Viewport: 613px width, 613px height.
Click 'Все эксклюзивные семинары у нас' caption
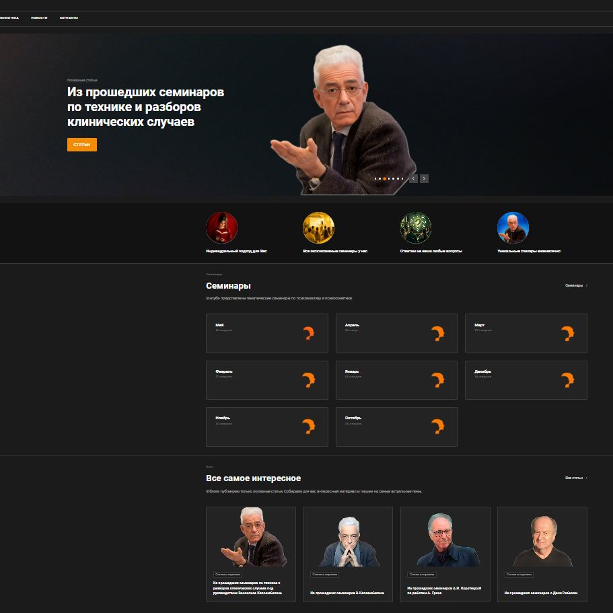click(335, 251)
